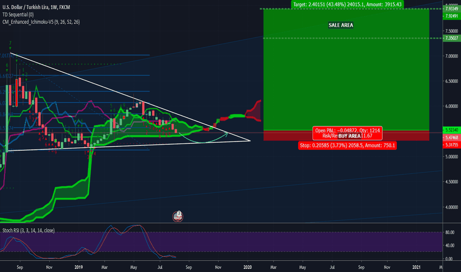Click the 5.52340 green price tag

(x=452, y=130)
